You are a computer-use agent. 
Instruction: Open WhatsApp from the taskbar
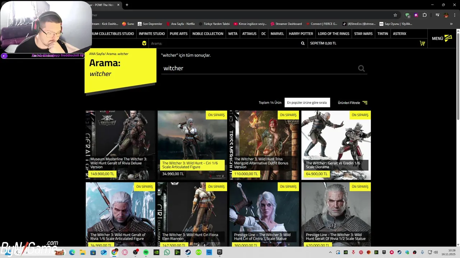(167, 252)
